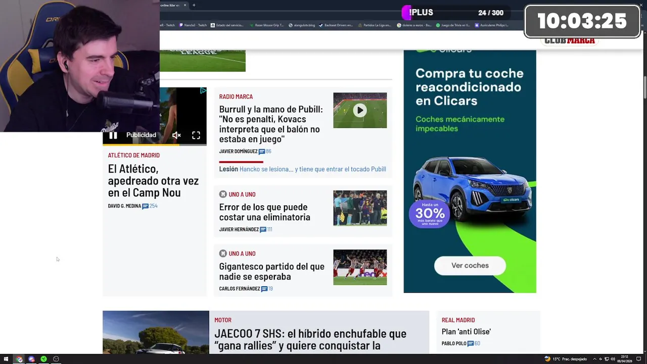Image resolution: width=647 pixels, height=364 pixels.
Task: Open 'Hancko se lesiona' injury link
Action: click(x=312, y=169)
